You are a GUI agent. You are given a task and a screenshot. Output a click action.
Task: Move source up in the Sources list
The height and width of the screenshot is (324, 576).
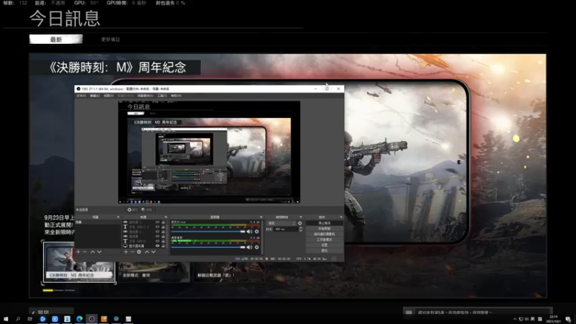[x=147, y=252]
